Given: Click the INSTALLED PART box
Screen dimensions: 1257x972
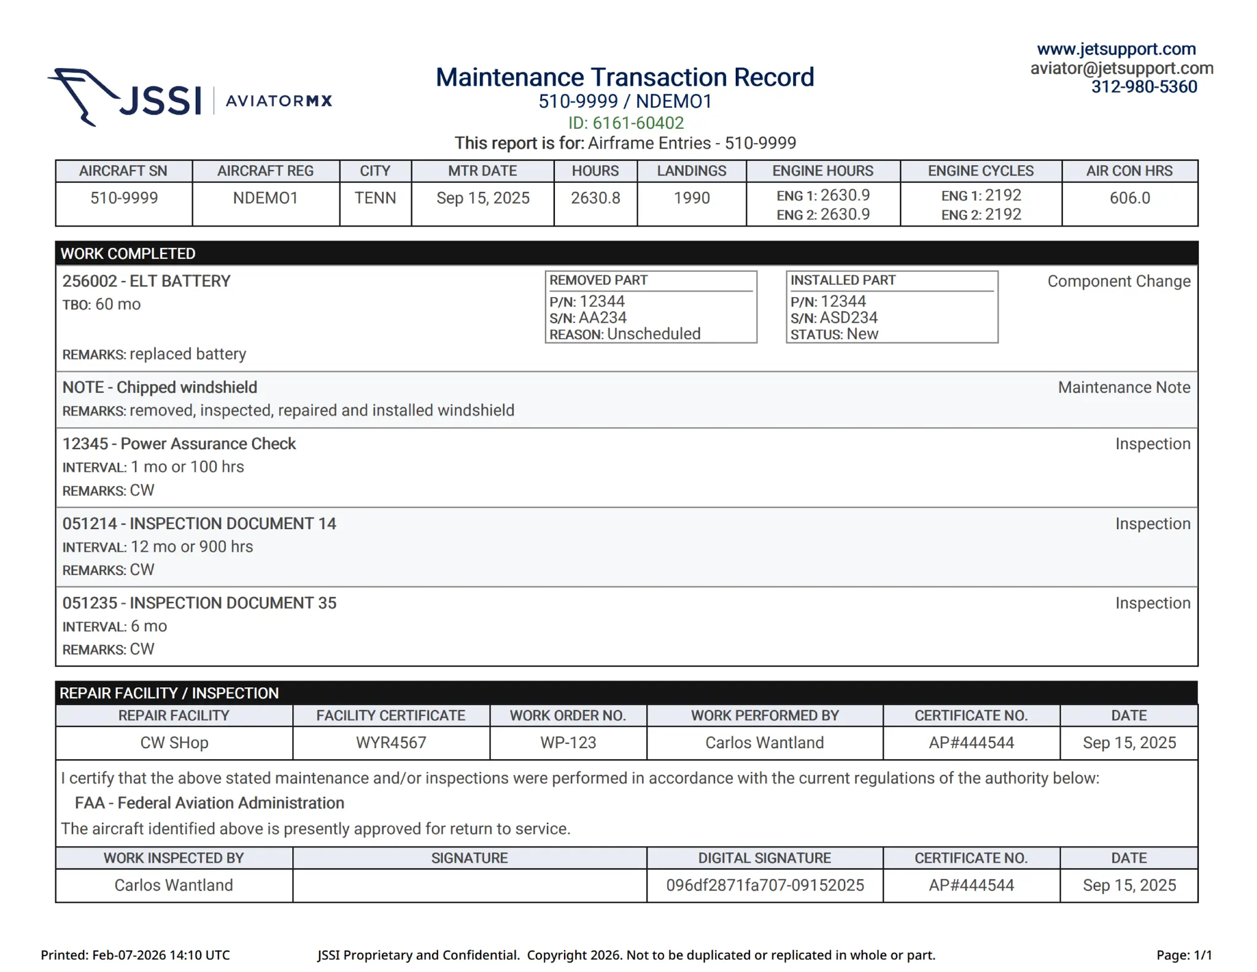Looking at the screenshot, I should [x=891, y=307].
